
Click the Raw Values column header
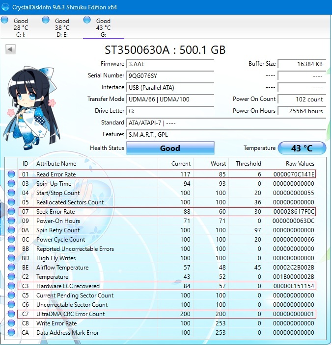pos(291,164)
